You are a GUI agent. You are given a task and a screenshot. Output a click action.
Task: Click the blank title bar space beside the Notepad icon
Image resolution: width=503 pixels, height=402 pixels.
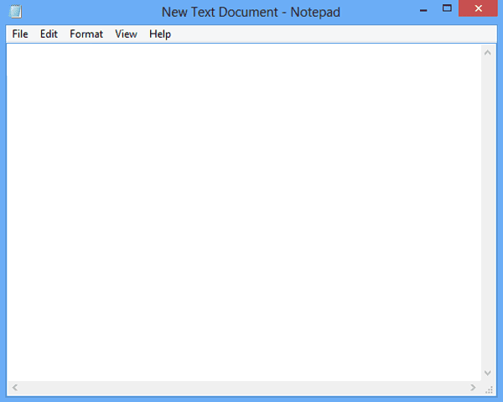click(84, 12)
